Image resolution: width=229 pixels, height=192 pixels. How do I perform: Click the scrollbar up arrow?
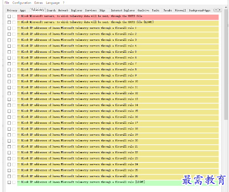point(226,7)
